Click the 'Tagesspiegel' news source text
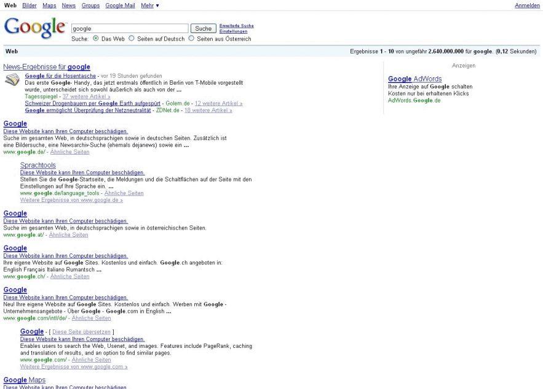 point(41,96)
